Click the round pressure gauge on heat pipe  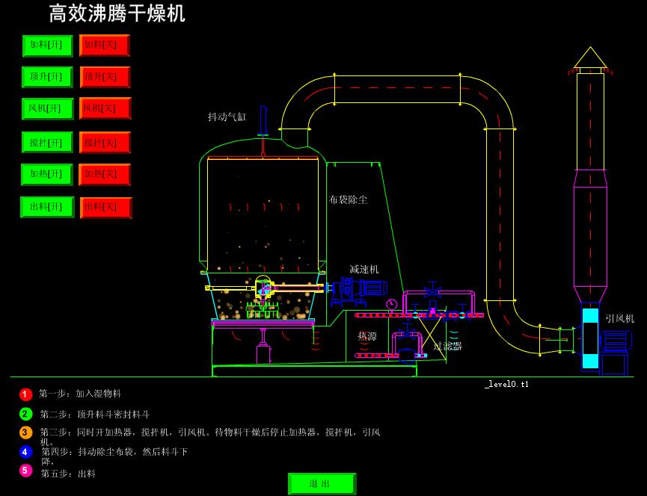tap(391, 304)
